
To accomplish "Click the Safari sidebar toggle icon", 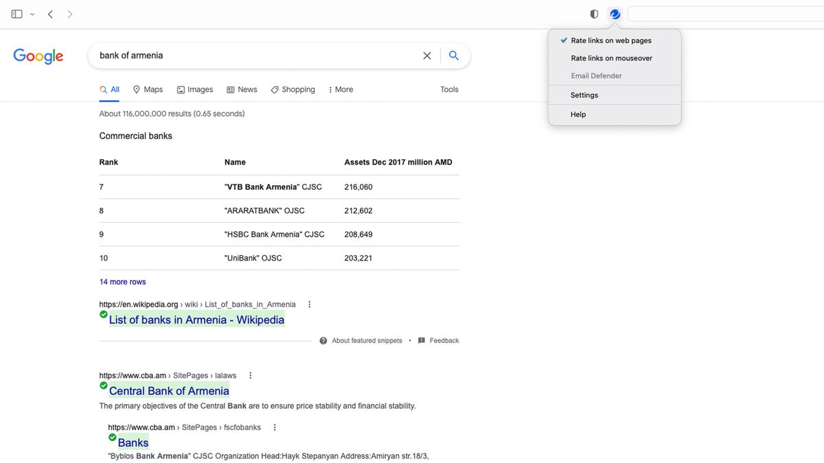I will click(16, 14).
